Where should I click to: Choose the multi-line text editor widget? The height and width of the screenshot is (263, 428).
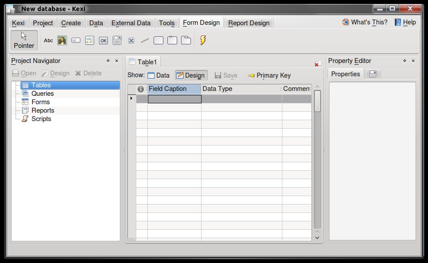tap(90, 40)
